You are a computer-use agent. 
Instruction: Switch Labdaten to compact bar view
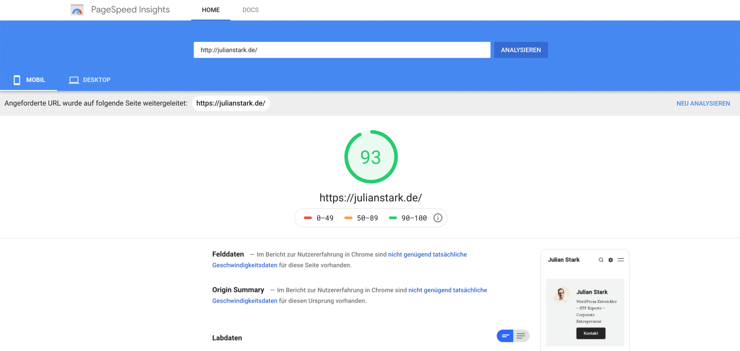(x=505, y=336)
